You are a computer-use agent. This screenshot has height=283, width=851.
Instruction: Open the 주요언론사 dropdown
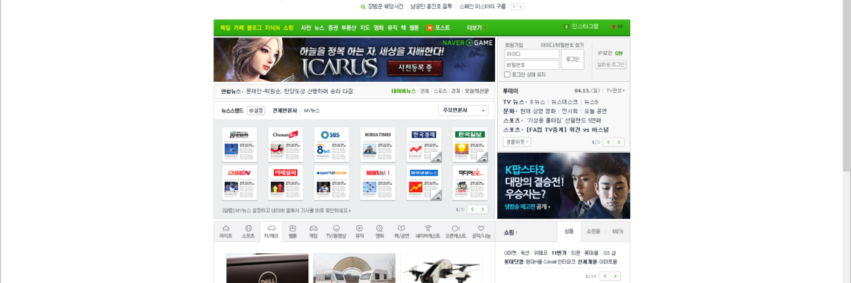click(463, 110)
